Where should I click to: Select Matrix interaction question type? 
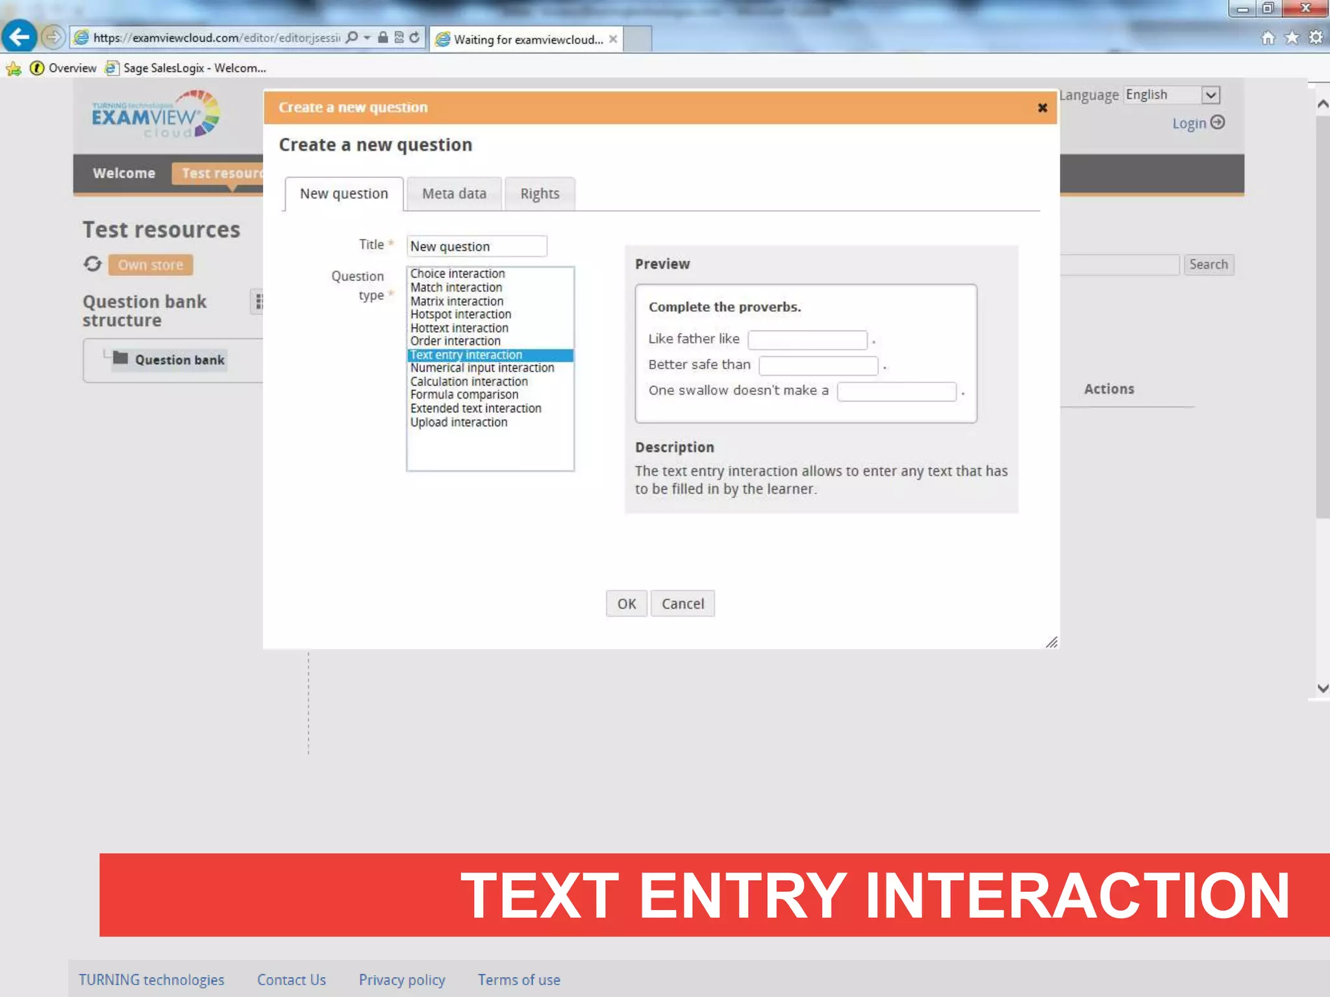[490, 301]
